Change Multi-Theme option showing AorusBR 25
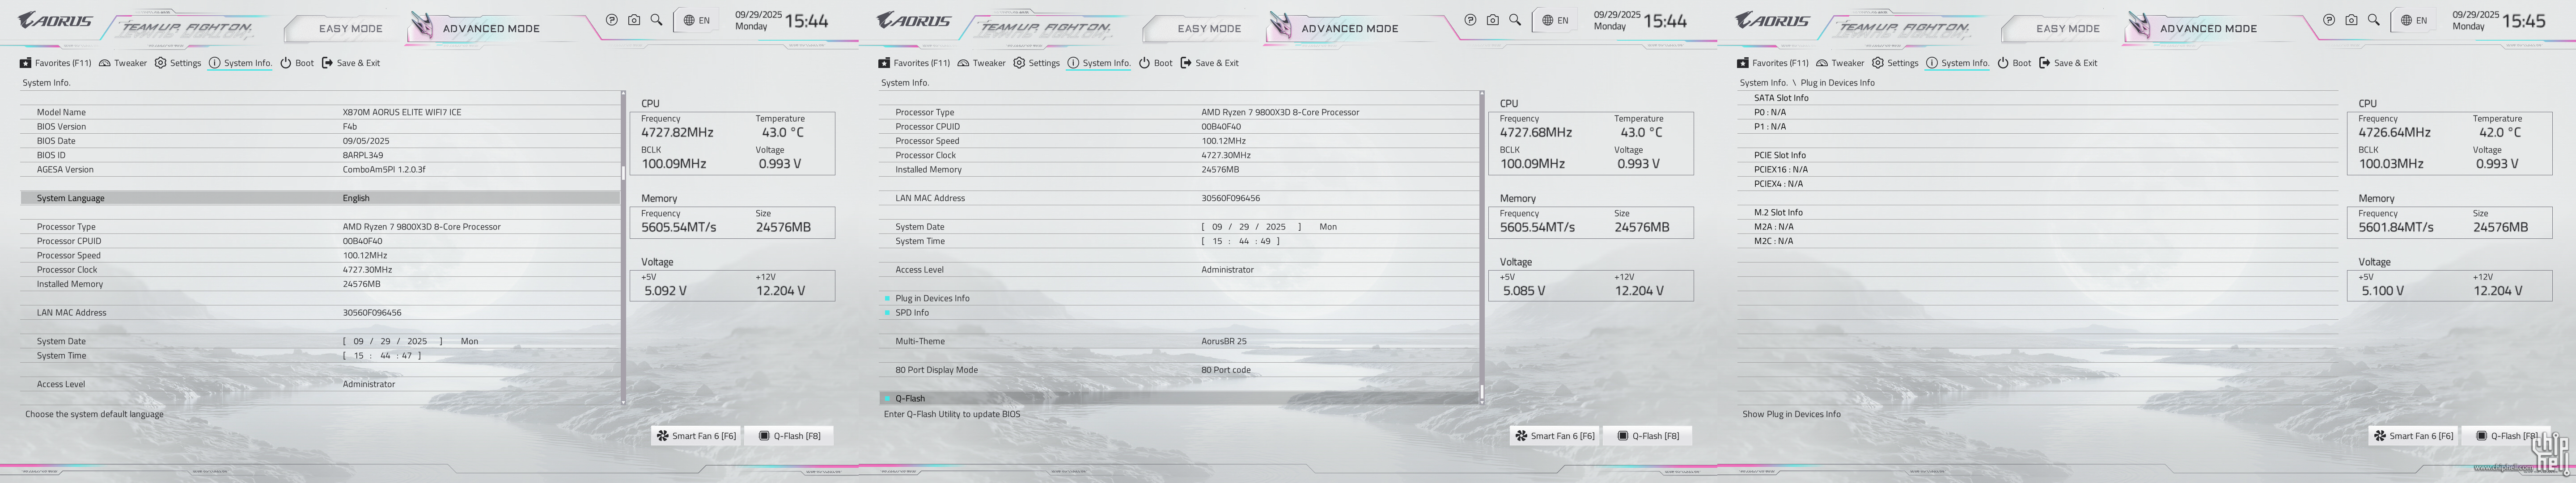This screenshot has width=2576, height=483. (x=1223, y=341)
